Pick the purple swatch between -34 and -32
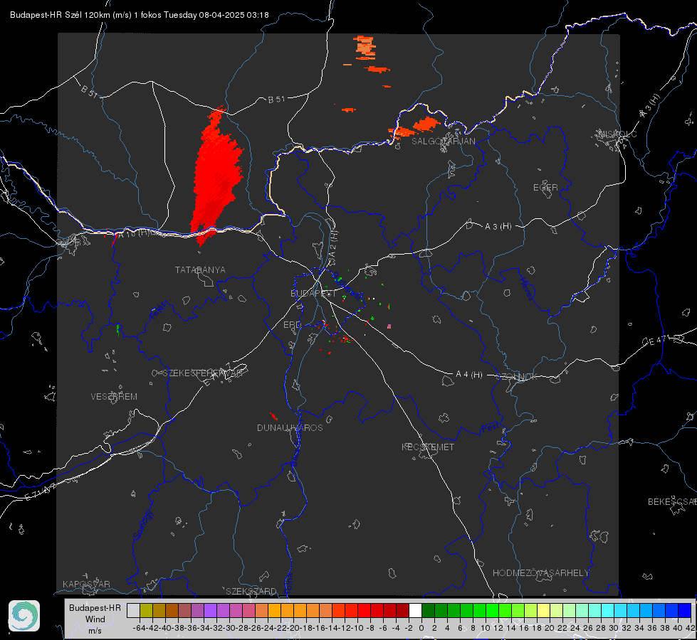Image resolution: width=697 pixels, height=640 pixels. (x=210, y=610)
